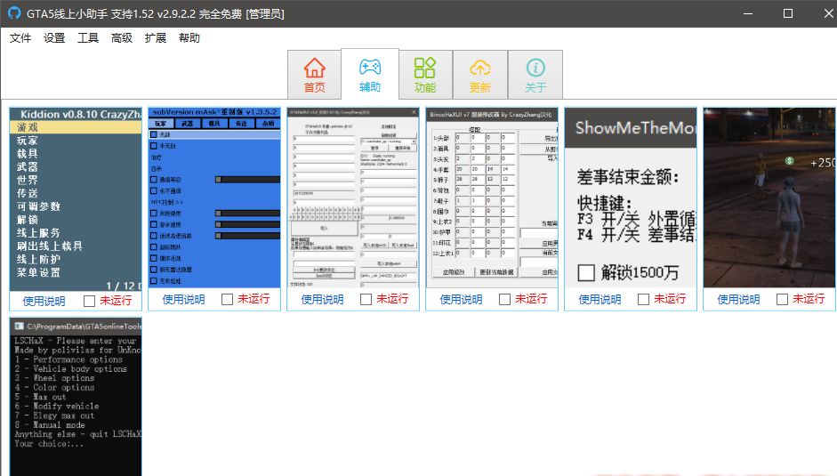Click 'Manual mode' line in LSCHaX console
Screen dimensions: 837x476
tap(50, 424)
